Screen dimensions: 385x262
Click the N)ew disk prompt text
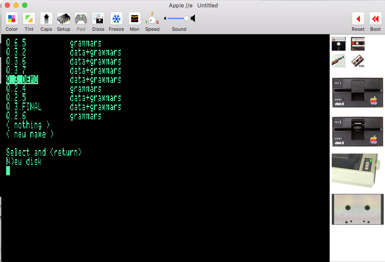coord(24,162)
